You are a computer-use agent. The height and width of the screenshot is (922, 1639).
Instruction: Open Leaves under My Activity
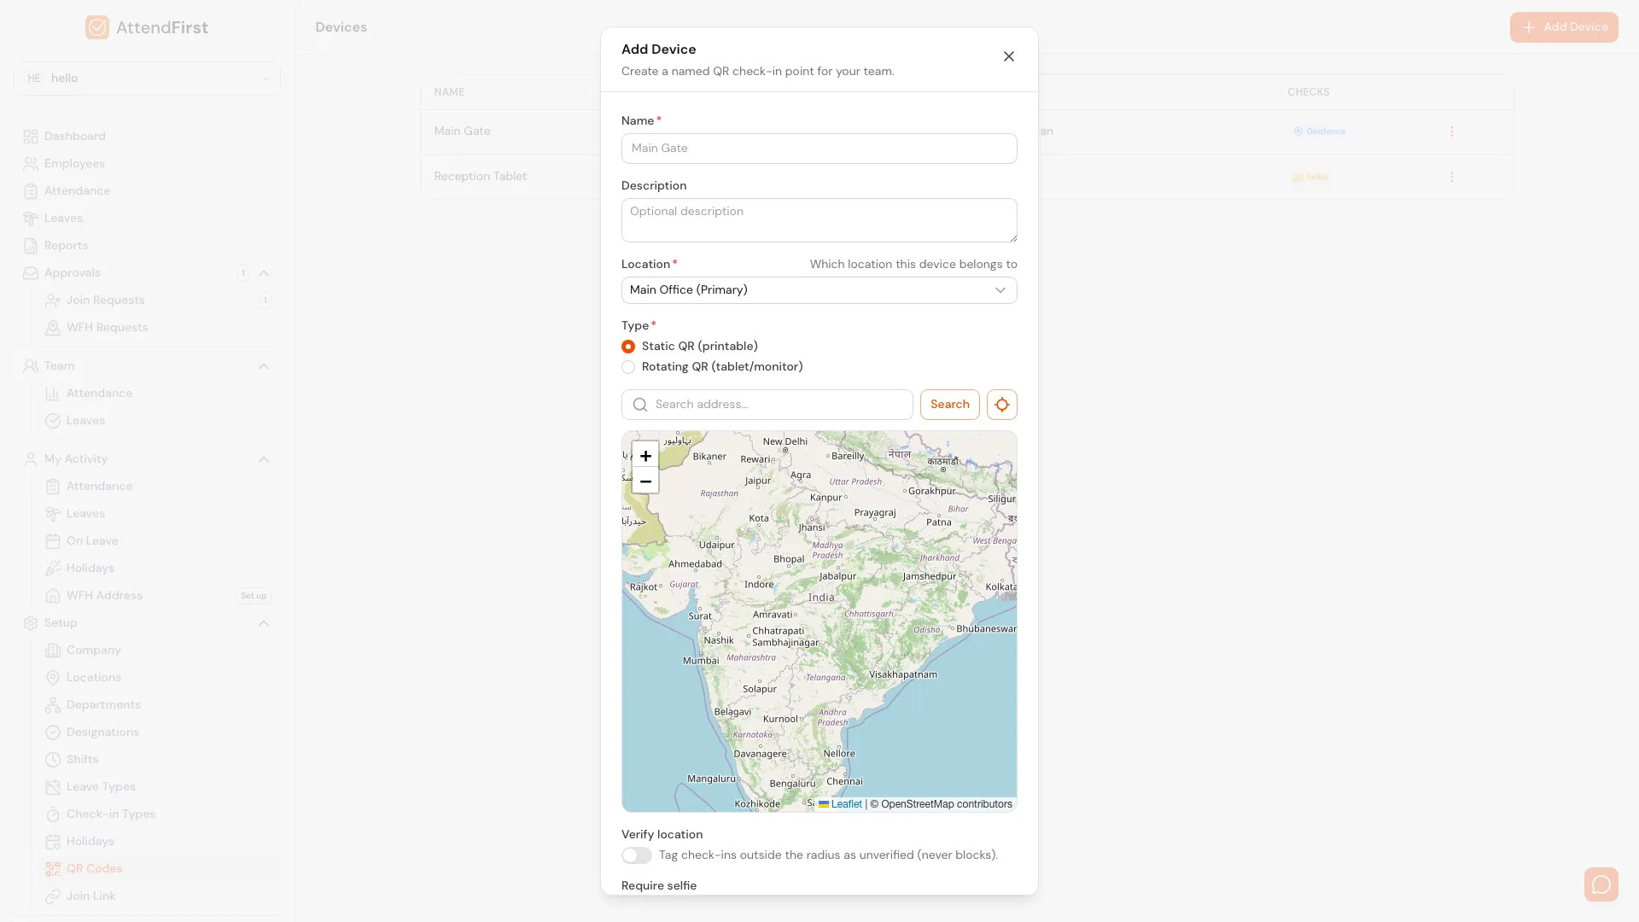pos(85,514)
